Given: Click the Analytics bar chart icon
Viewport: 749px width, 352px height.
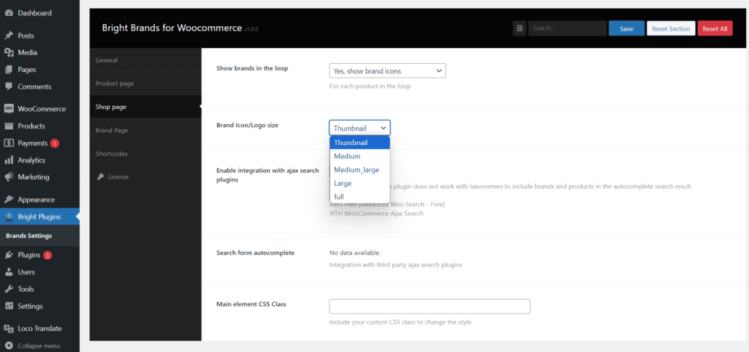Looking at the screenshot, I should [9, 160].
